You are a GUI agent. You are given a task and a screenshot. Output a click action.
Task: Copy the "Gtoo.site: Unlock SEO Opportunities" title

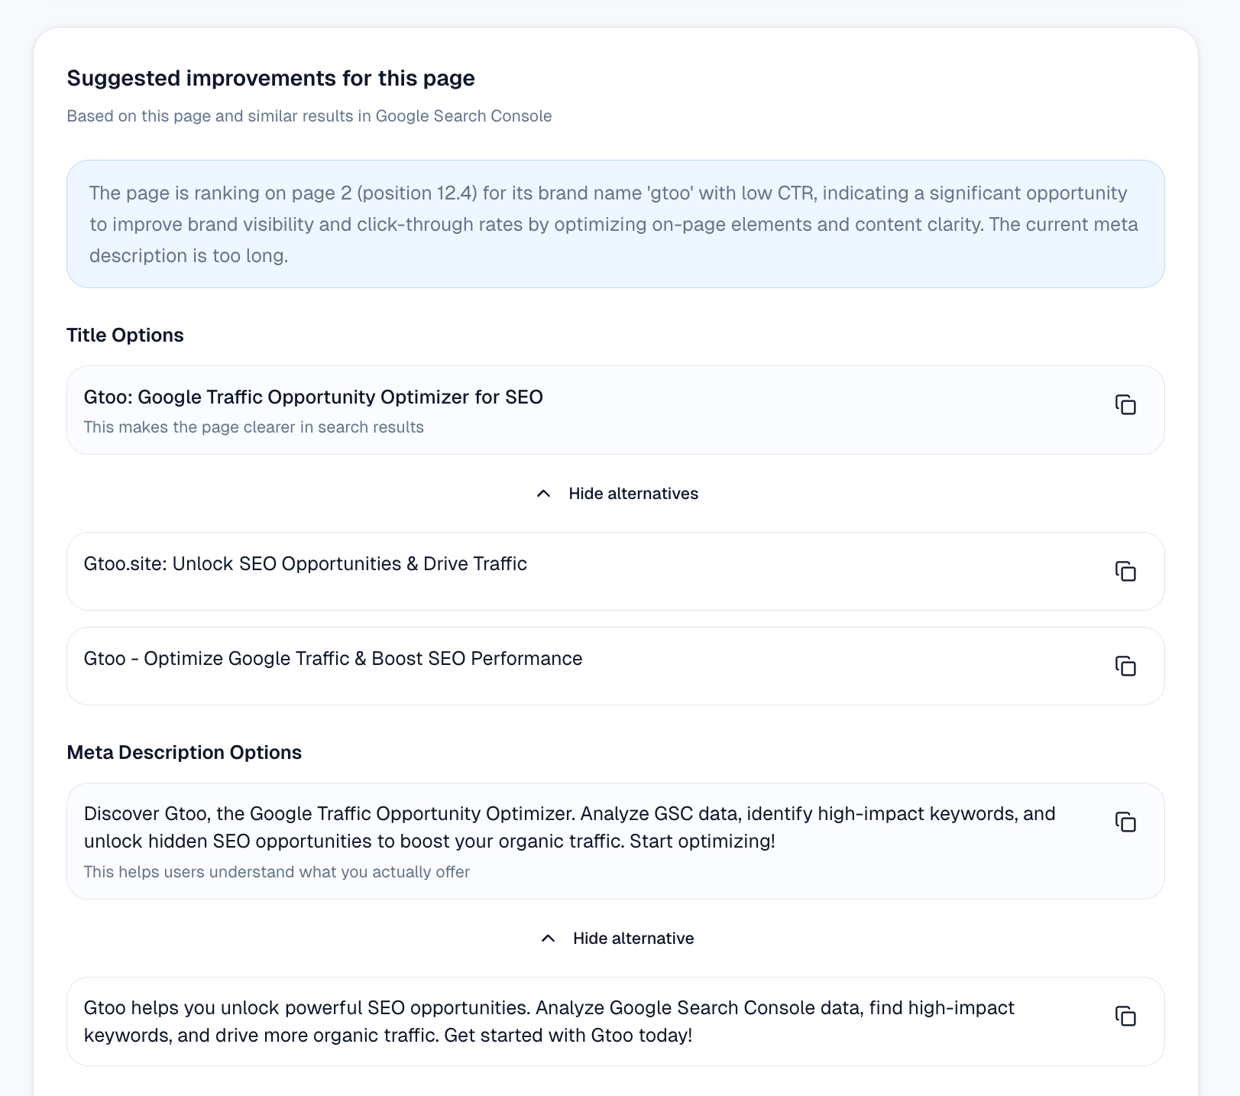coord(1126,571)
